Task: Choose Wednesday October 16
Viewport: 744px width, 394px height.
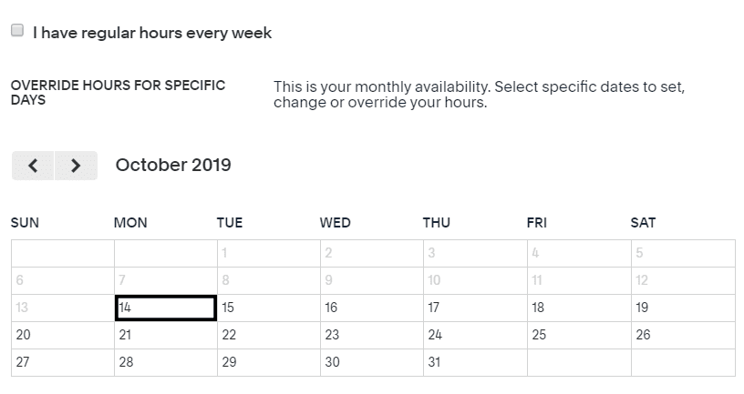Action: coord(372,308)
